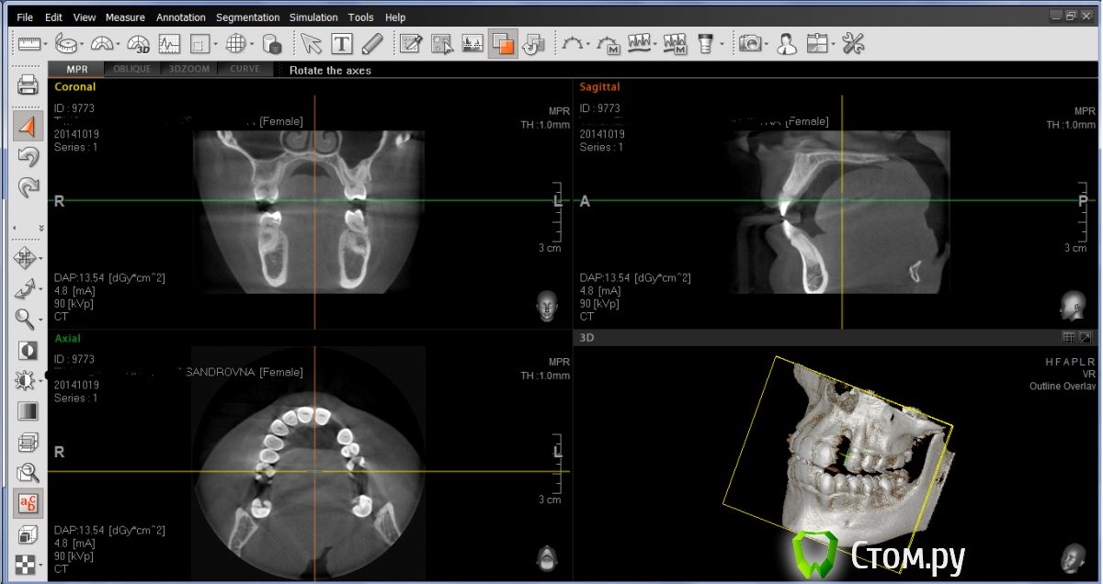Switch to the CURVE tab
Viewport: 1103px width, 584px height.
coord(244,70)
